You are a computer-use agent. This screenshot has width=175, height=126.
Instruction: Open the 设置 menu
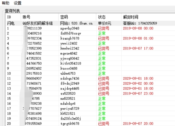tap(17, 3)
